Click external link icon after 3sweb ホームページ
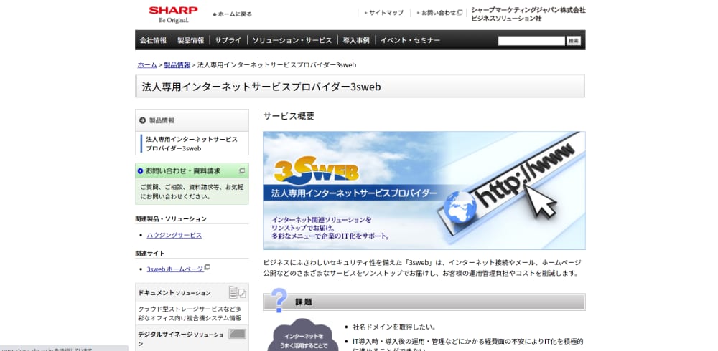Screen dimensions: 718x351 207,267
